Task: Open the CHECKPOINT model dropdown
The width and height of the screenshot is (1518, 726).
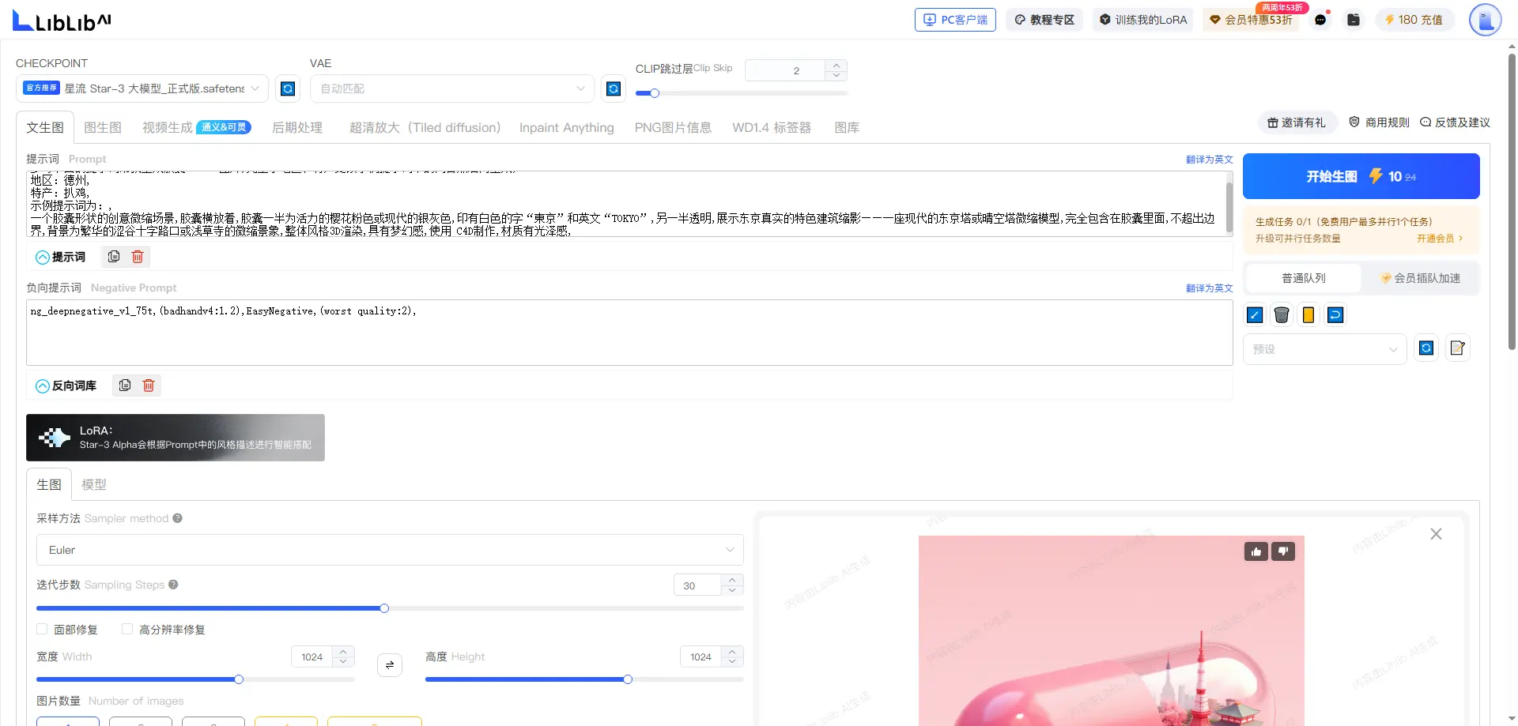Action: point(142,88)
